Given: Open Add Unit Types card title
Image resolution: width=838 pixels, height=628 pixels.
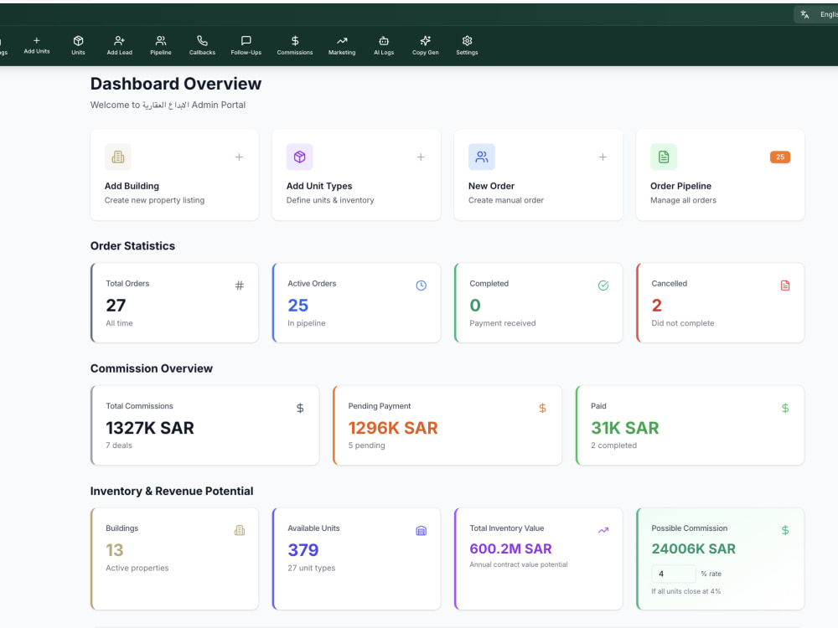Looking at the screenshot, I should click(319, 186).
